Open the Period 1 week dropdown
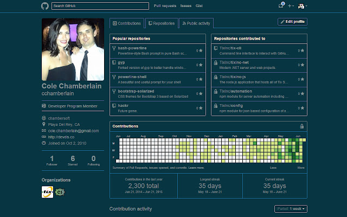The image size is (347, 217). tap(291, 209)
